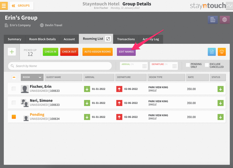The height and width of the screenshot is (168, 233).
Task: Click Pending row status arrow icon
Action: click(x=221, y=117)
